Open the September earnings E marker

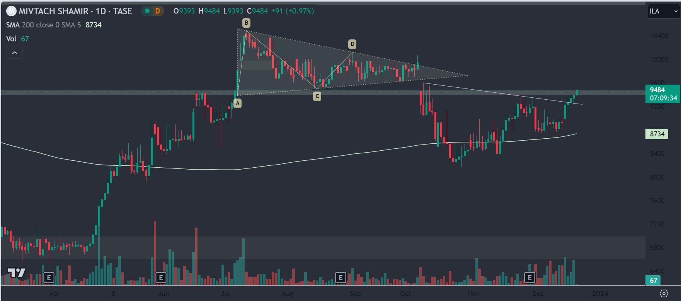340,277
